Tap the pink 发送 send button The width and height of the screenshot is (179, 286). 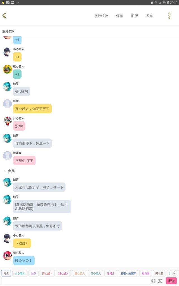[x=171, y=281]
